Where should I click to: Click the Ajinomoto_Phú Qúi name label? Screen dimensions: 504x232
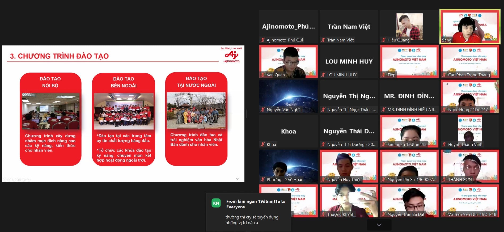285,40
